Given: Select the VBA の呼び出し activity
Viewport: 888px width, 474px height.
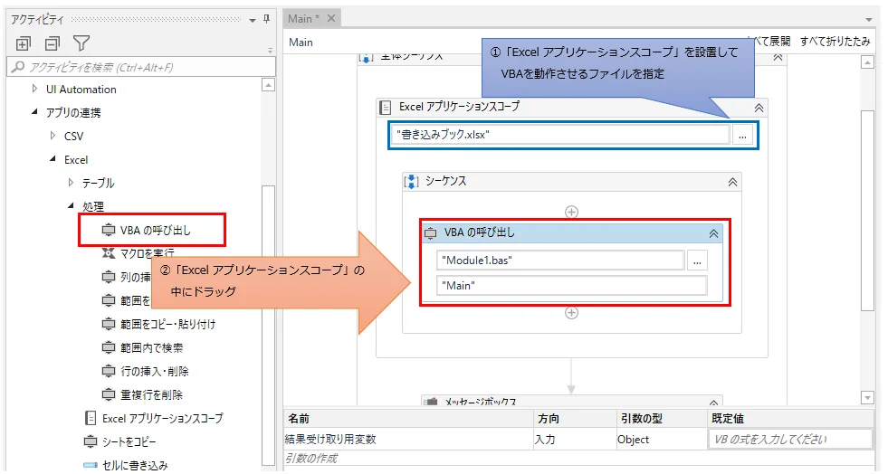Looking at the screenshot, I should click(x=155, y=230).
